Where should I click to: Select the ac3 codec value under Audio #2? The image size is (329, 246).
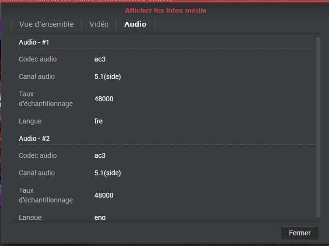pos(100,155)
